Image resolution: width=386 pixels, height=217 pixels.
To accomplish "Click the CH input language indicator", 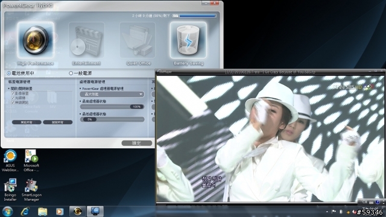I will click(364, 202).
